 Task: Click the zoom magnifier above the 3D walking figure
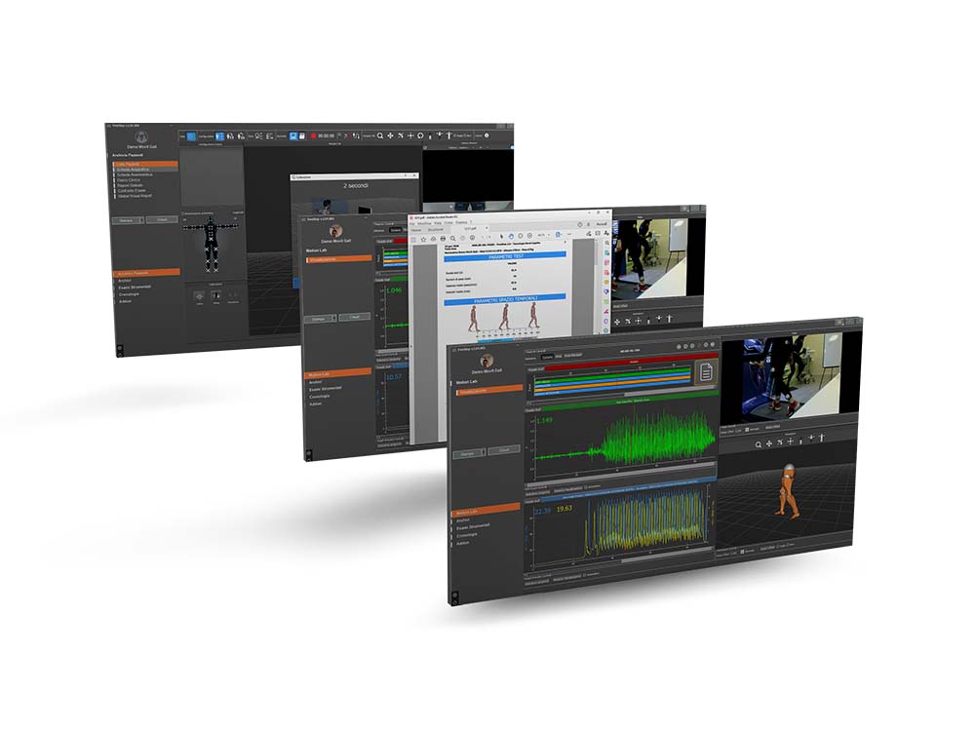coord(758,443)
